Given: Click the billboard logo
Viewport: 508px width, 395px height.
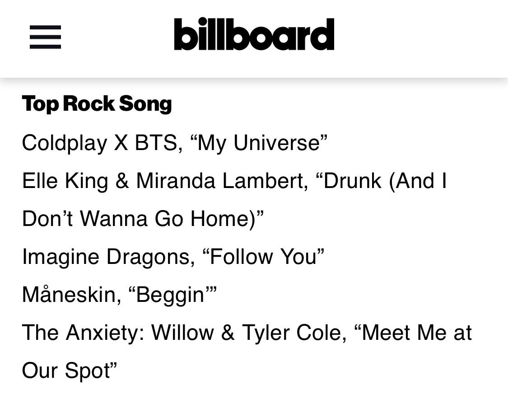Looking at the screenshot, I should pyautogui.click(x=254, y=34).
